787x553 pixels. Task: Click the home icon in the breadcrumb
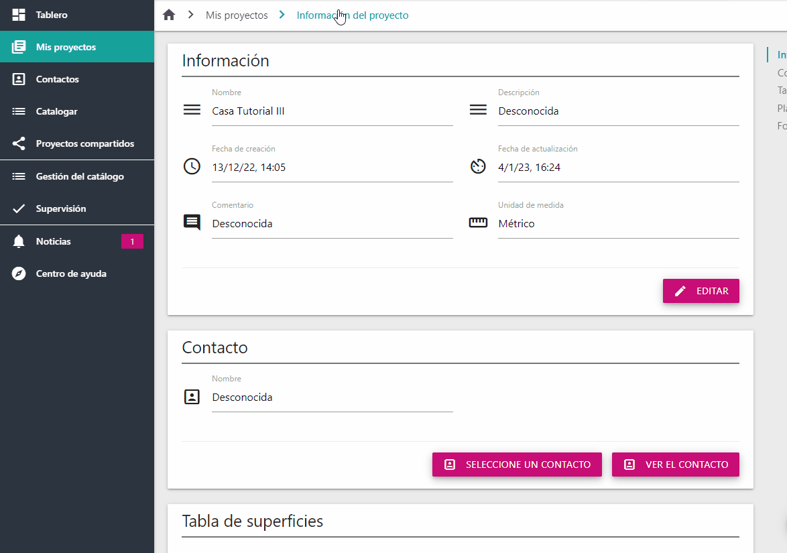pyautogui.click(x=169, y=15)
